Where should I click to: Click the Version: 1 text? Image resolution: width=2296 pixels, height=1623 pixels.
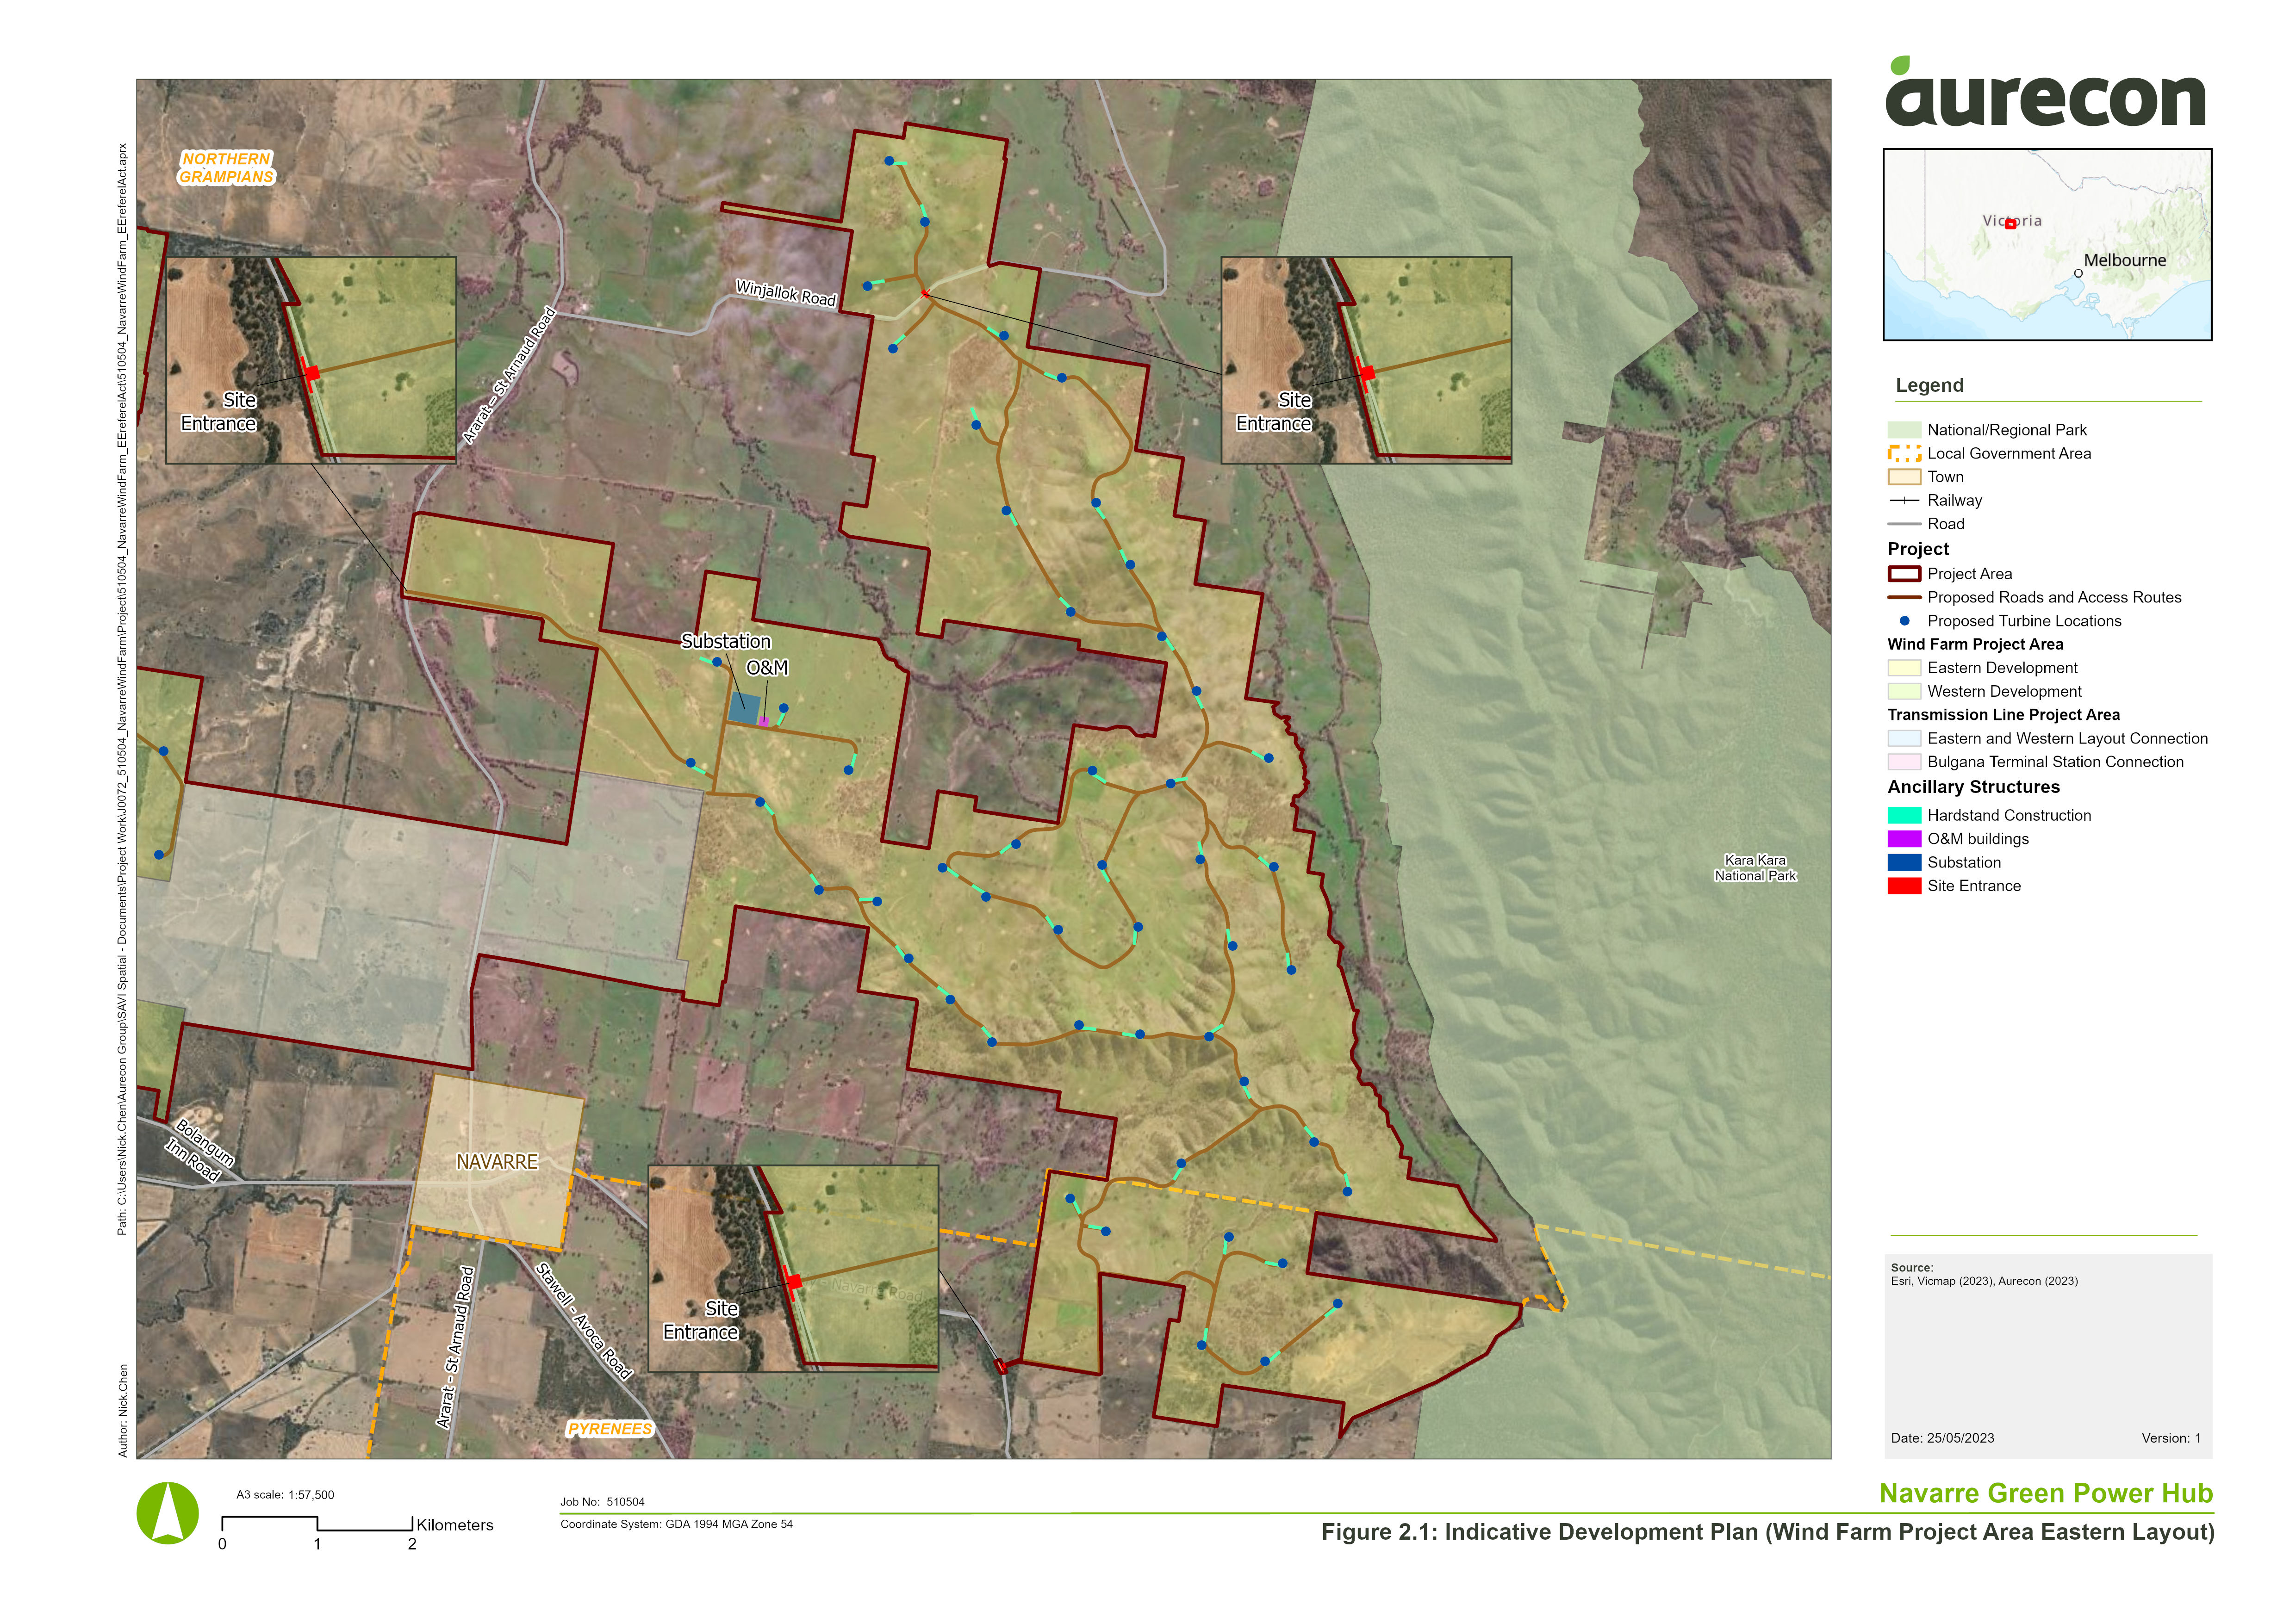tap(2171, 1438)
